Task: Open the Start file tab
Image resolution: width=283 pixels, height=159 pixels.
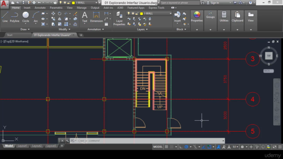Action: 10,35
